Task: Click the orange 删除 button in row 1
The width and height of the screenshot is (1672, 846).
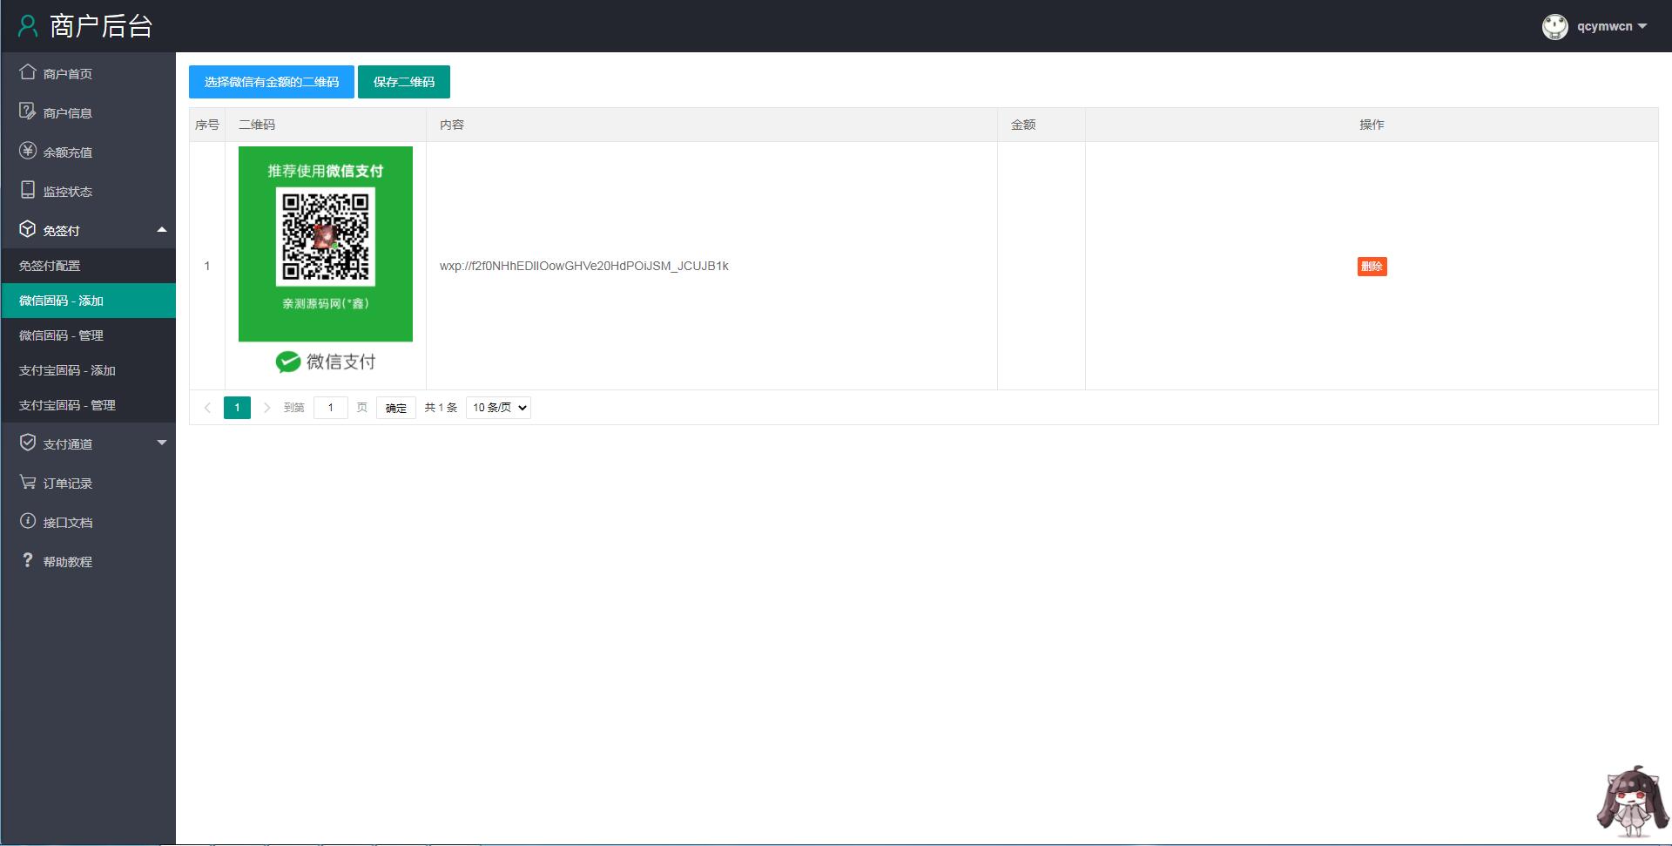Action: tap(1372, 267)
